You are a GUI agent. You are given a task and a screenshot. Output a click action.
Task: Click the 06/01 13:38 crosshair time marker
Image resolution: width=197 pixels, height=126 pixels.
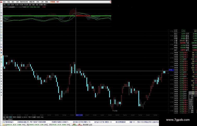point(79,115)
